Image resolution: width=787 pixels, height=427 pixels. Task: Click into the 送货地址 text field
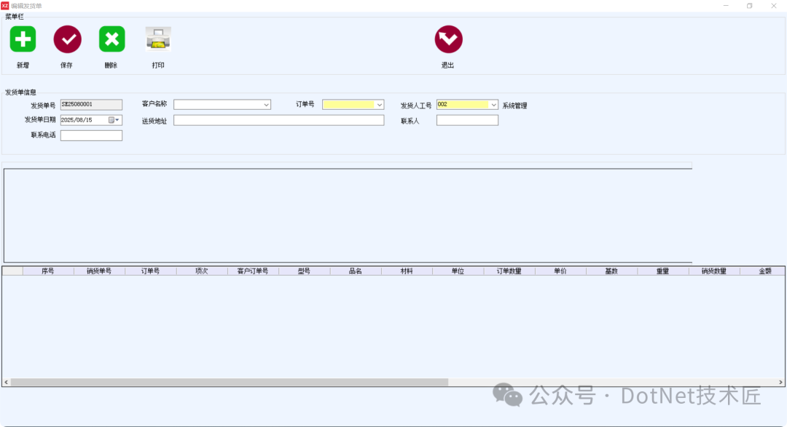(278, 121)
